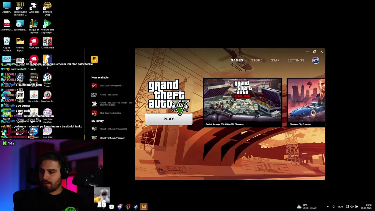375x211 pixels.
Task: Run the EpicInstaller desktop file
Action: tap(20, 25)
